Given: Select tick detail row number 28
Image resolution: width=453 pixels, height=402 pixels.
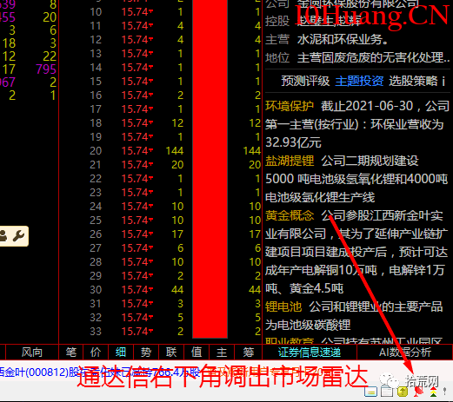Looking at the screenshot, I should 96,262.
